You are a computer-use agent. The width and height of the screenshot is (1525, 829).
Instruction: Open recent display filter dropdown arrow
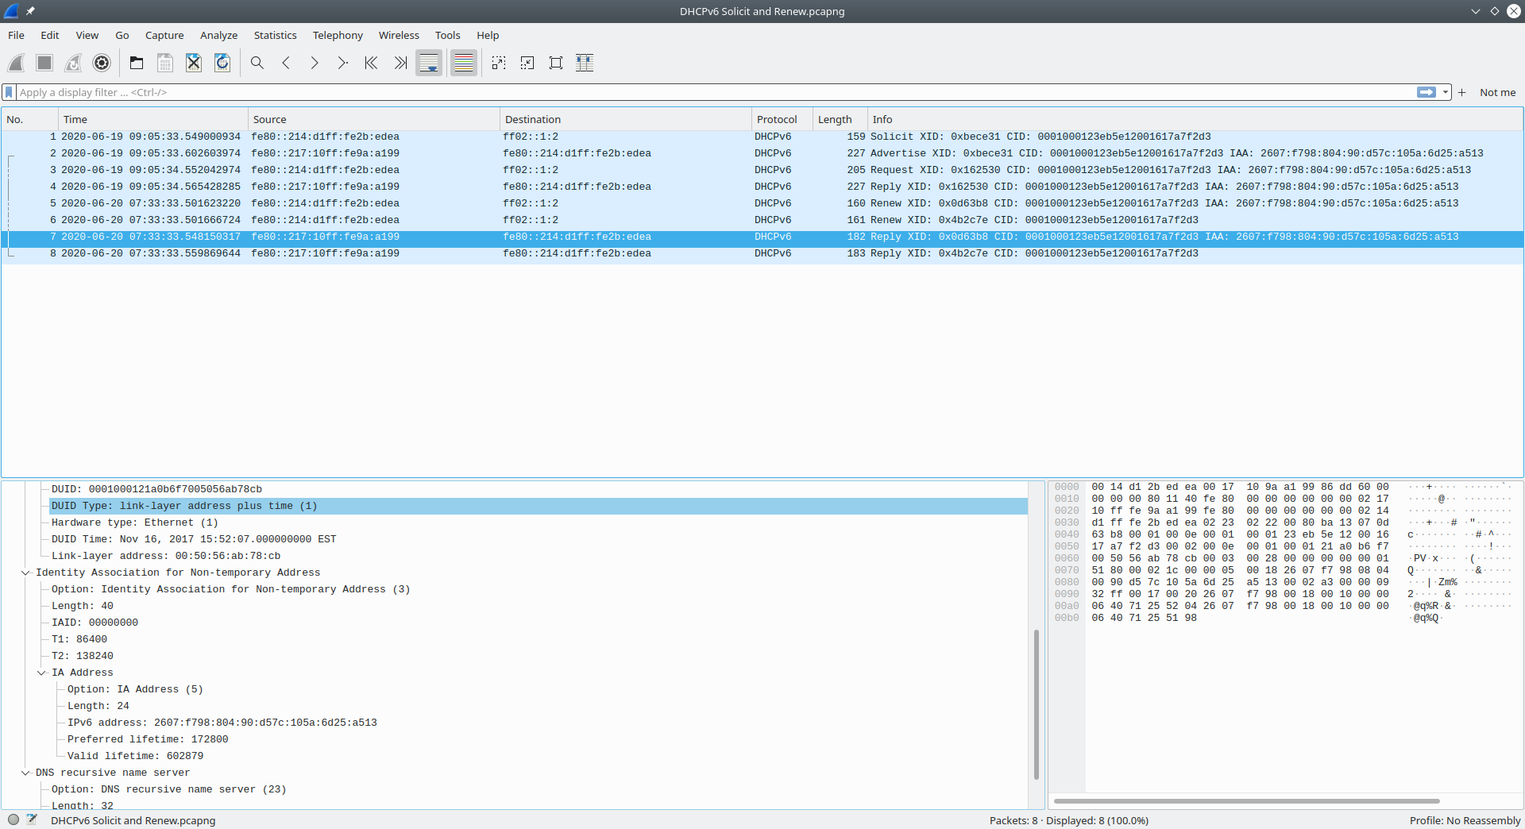pyautogui.click(x=1446, y=92)
